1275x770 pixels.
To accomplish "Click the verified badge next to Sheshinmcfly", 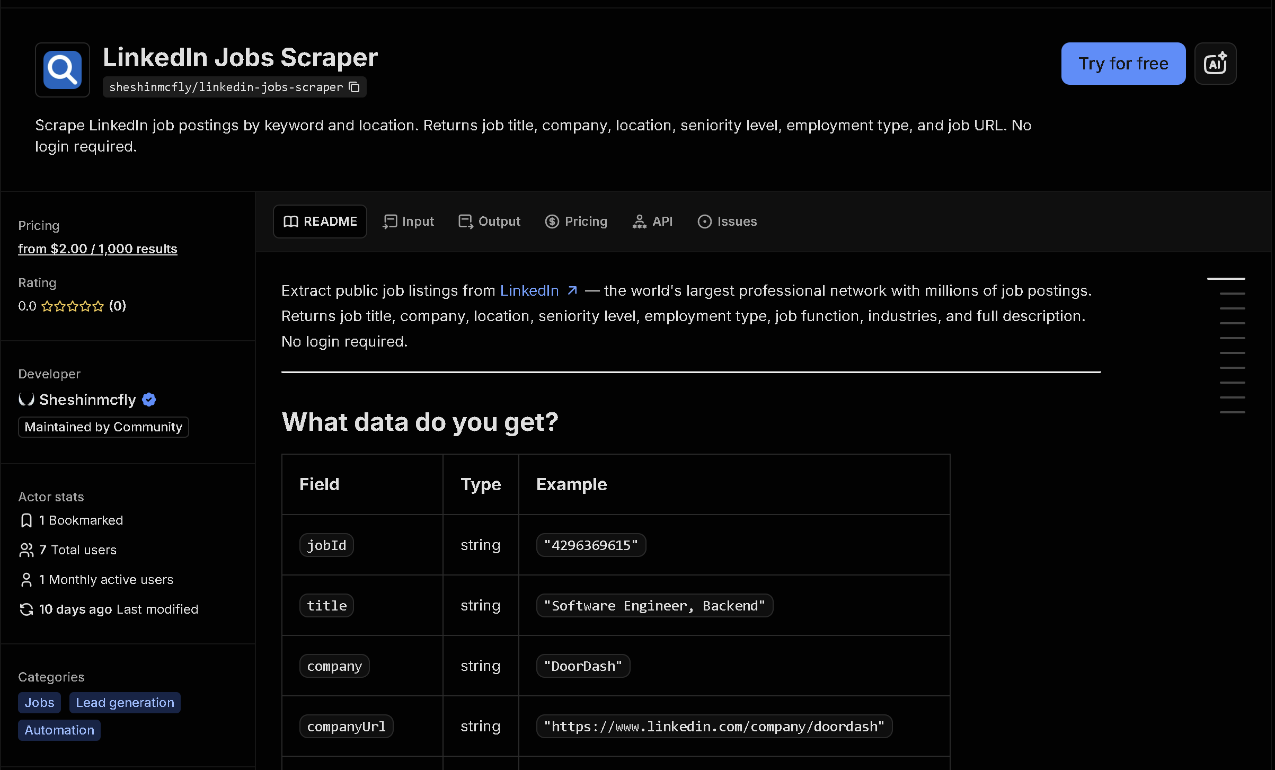I will (149, 400).
